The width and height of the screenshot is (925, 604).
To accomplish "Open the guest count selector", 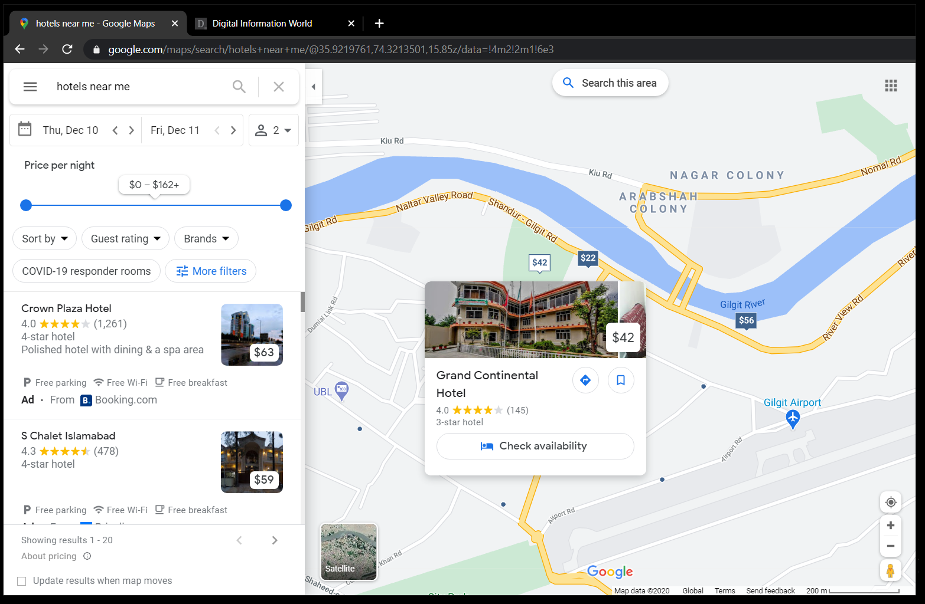I will point(273,130).
